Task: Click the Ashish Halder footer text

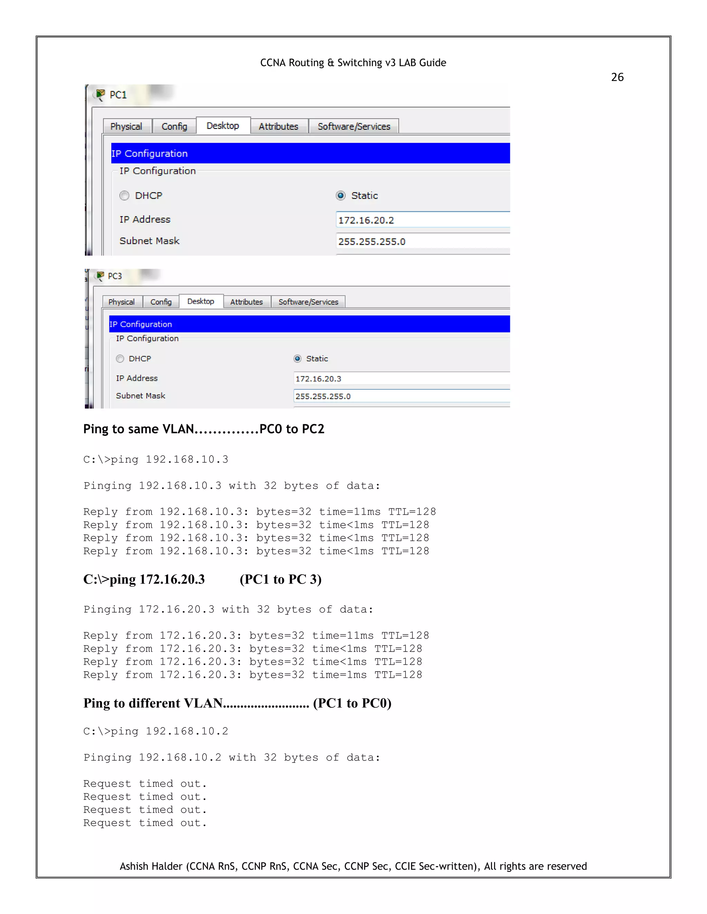Action: [x=353, y=866]
